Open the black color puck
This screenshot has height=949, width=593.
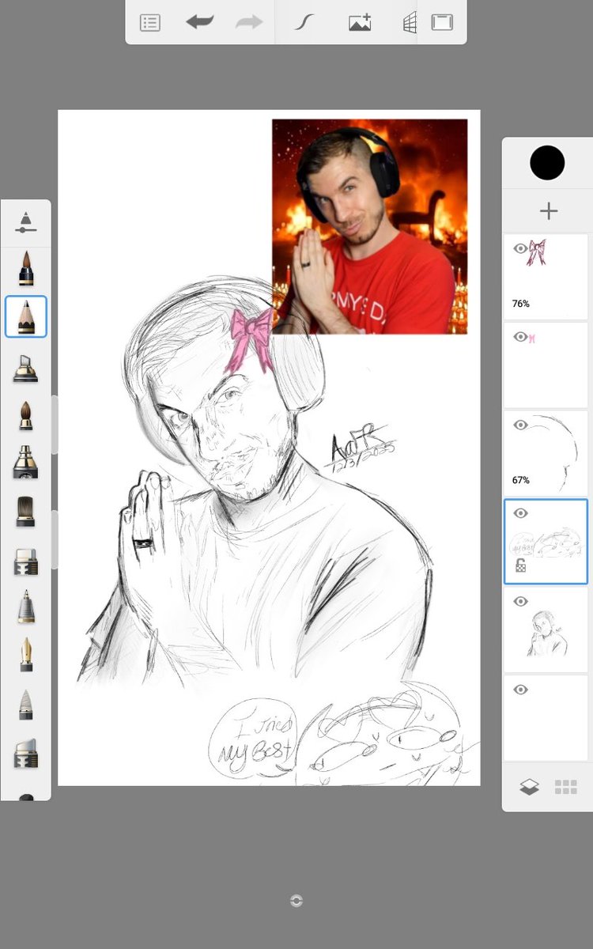[x=547, y=163]
